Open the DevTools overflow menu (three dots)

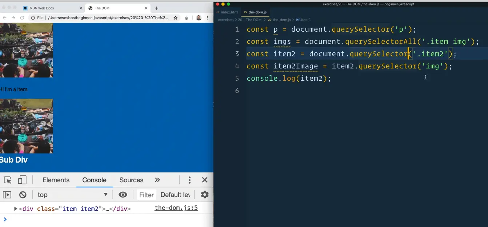[189, 180]
